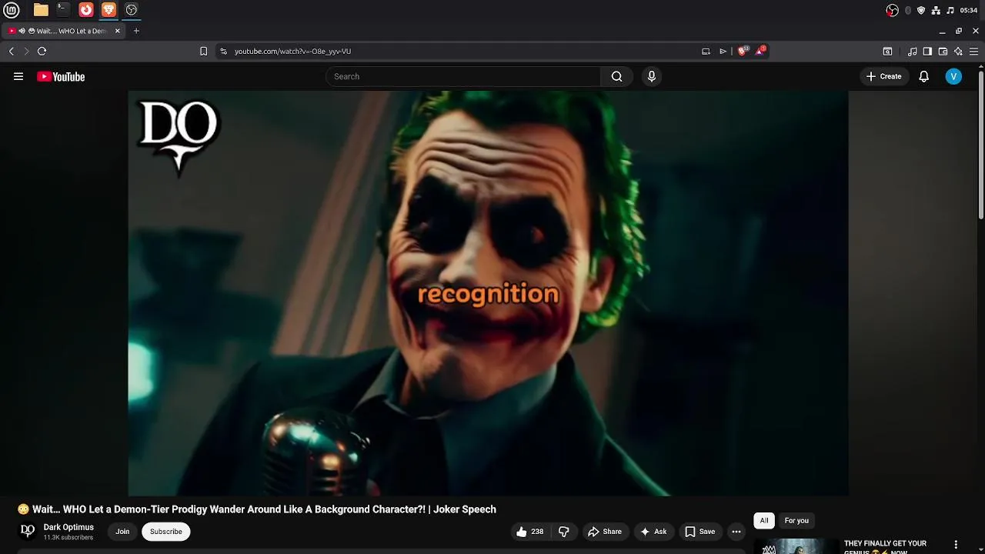The height and width of the screenshot is (554, 985).
Task: Click the OBS recording tray icon
Action: pos(892,10)
